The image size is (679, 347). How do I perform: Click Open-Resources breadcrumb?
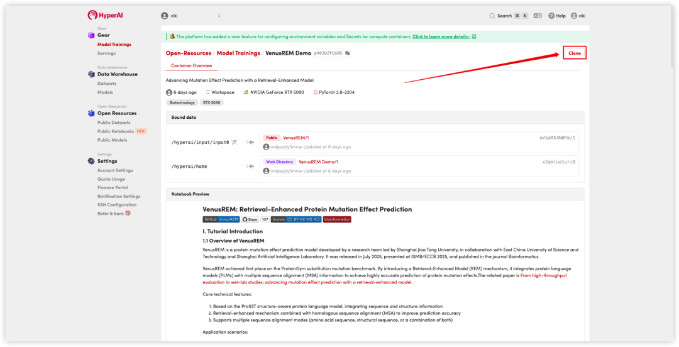[x=189, y=53]
